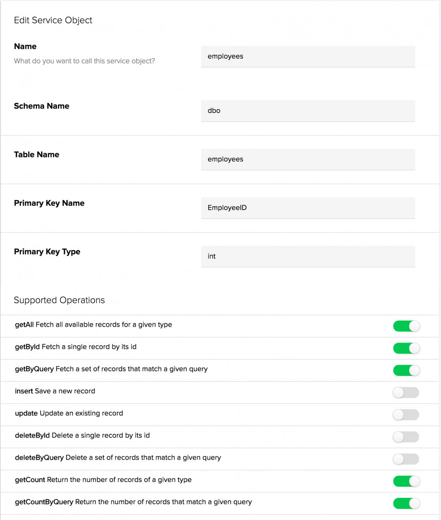441x520 pixels.
Task: Click the Supported Operations section header
Action: click(x=59, y=300)
